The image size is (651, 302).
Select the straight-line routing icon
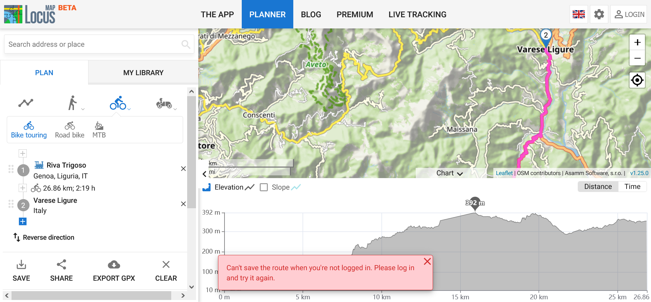pyautogui.click(x=26, y=103)
